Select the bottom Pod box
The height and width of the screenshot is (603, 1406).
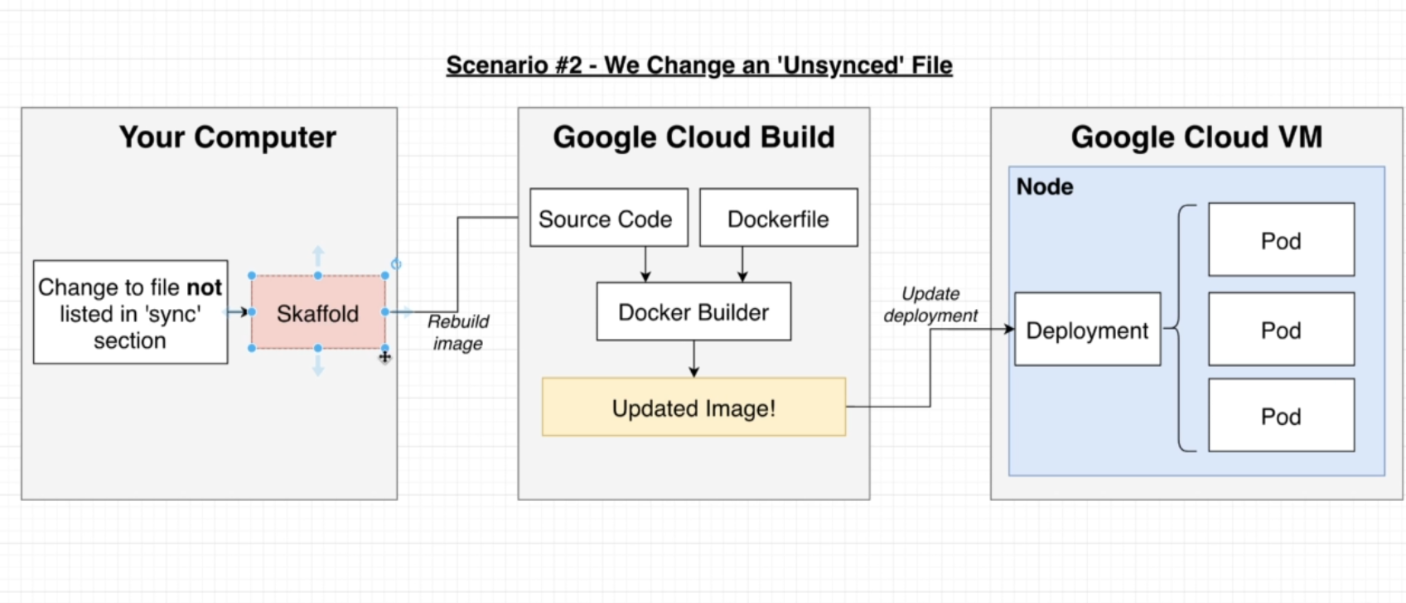(x=1281, y=416)
